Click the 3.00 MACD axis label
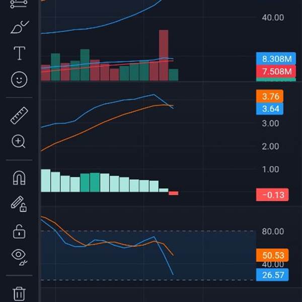Image resolution: width=302 pixels, height=302 pixels. click(x=270, y=123)
